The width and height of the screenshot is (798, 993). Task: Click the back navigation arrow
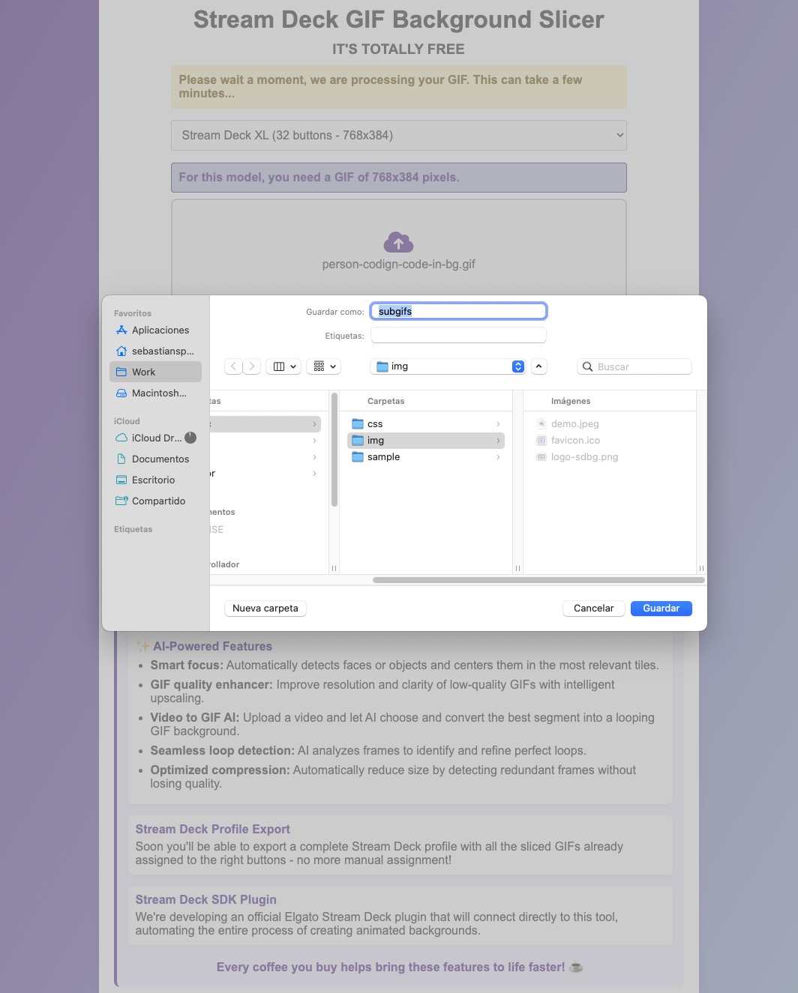coord(233,366)
